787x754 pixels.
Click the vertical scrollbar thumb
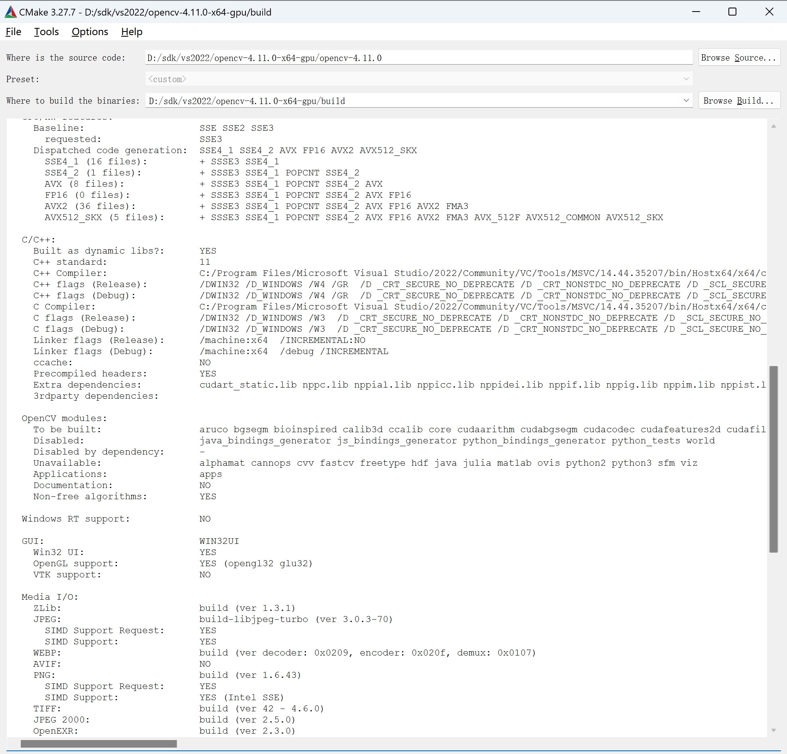coord(773,458)
